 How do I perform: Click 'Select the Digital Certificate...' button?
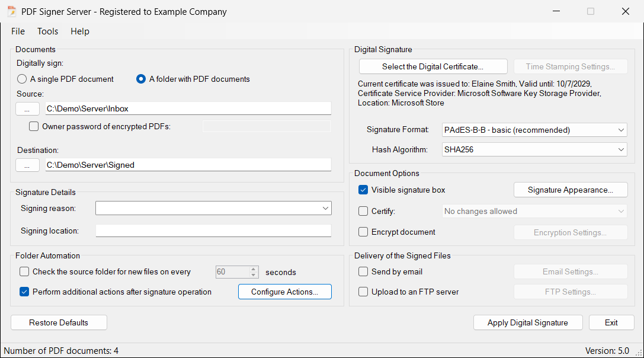[x=433, y=66]
